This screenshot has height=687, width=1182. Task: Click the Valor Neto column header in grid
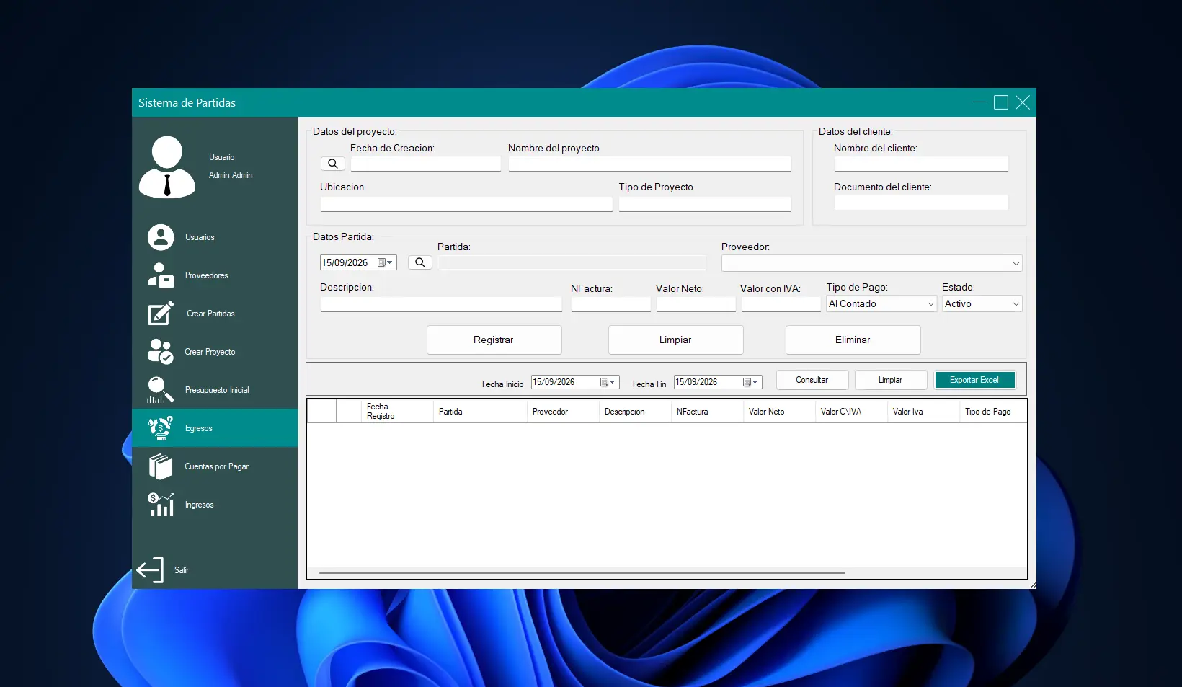tap(779, 412)
